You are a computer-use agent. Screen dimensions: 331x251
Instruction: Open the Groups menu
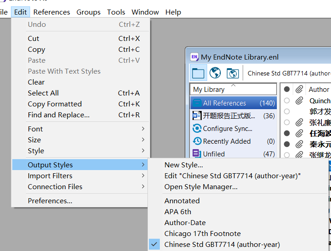coord(88,12)
